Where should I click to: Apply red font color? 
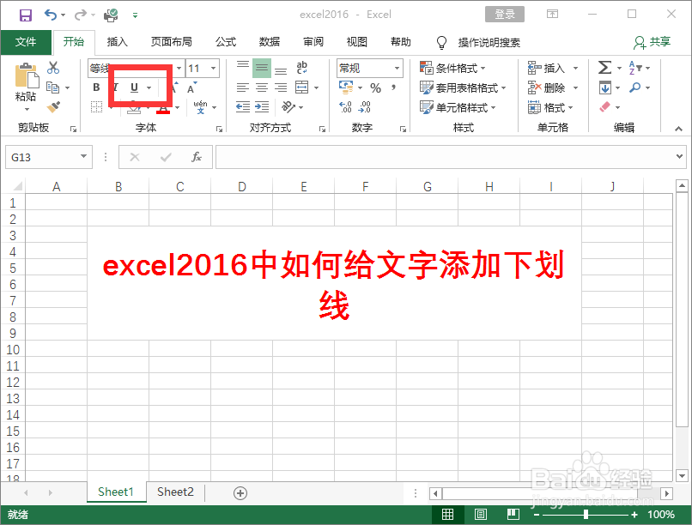(x=163, y=107)
